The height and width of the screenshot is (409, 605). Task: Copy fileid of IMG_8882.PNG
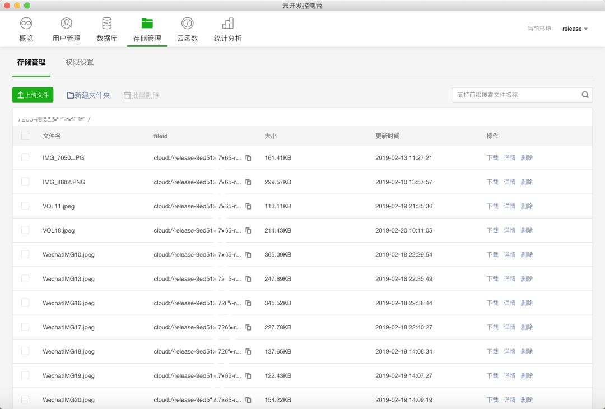click(x=249, y=182)
